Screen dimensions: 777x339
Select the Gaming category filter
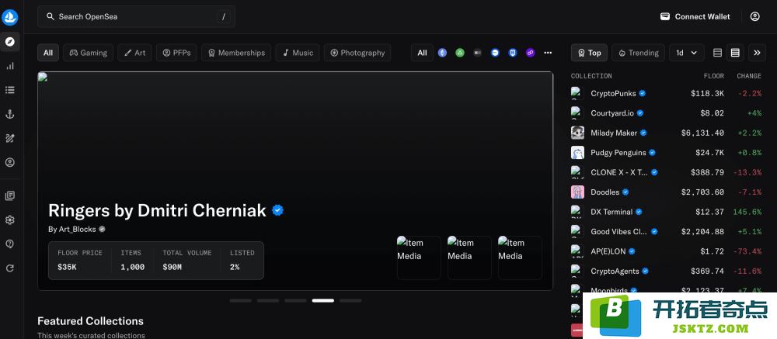pyautogui.click(x=89, y=53)
